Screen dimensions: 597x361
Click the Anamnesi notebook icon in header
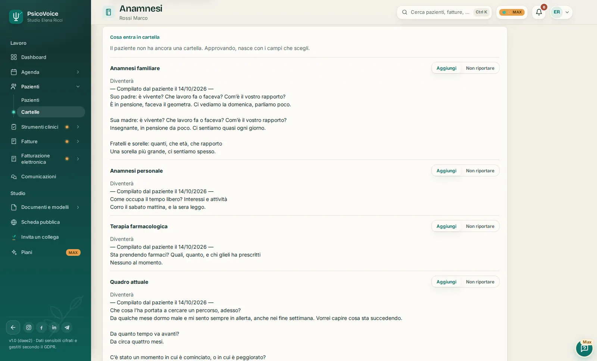109,12
